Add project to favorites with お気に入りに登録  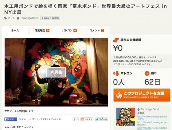pos(50,18)
